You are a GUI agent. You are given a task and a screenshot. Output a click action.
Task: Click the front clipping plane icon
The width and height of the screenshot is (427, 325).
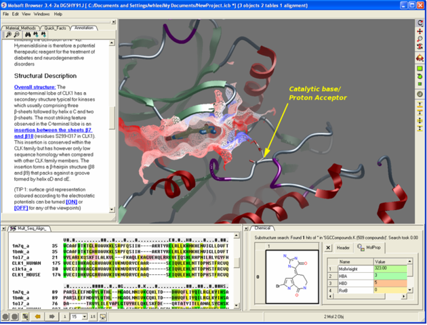point(420,104)
